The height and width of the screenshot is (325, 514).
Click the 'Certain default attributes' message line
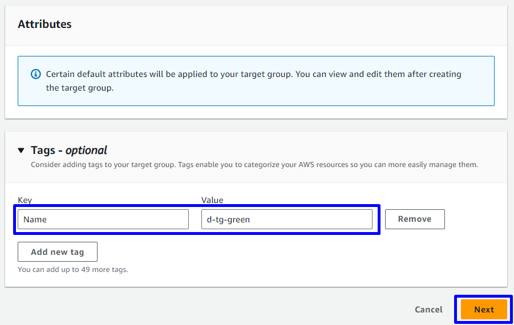(x=253, y=74)
